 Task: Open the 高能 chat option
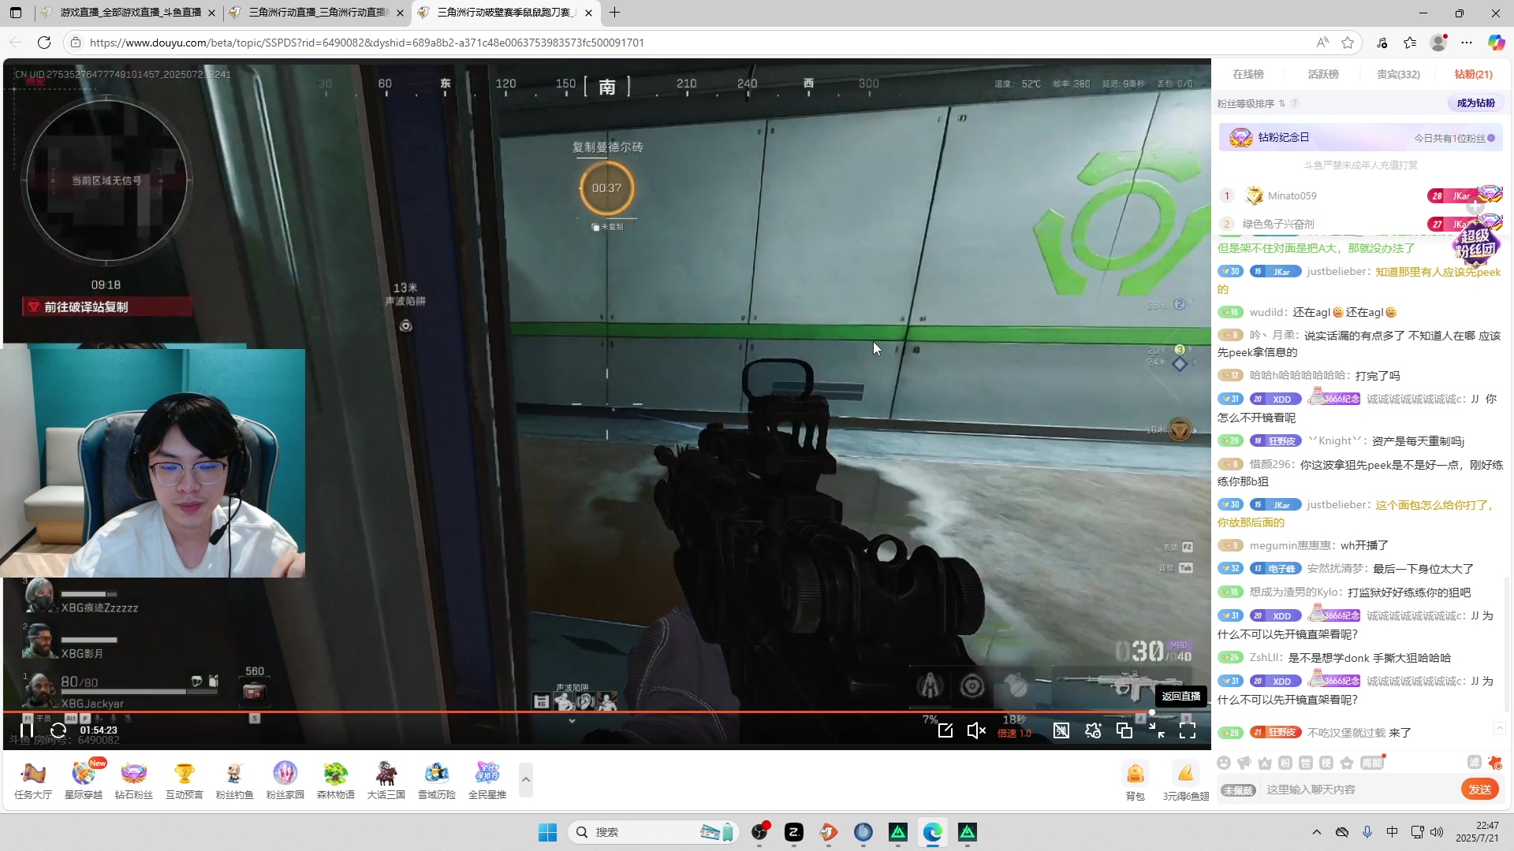pyautogui.click(x=1372, y=763)
